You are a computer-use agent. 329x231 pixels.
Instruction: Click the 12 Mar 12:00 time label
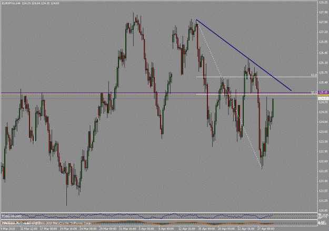coord(29,229)
